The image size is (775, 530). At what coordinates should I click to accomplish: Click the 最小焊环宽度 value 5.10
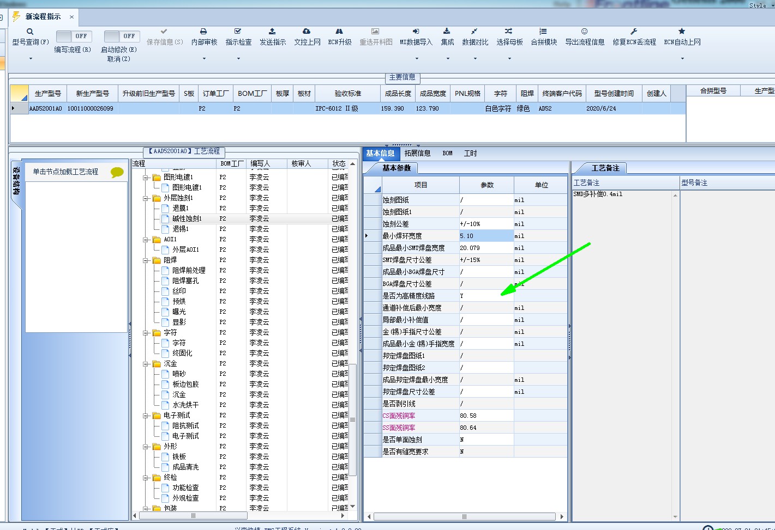(x=486, y=236)
